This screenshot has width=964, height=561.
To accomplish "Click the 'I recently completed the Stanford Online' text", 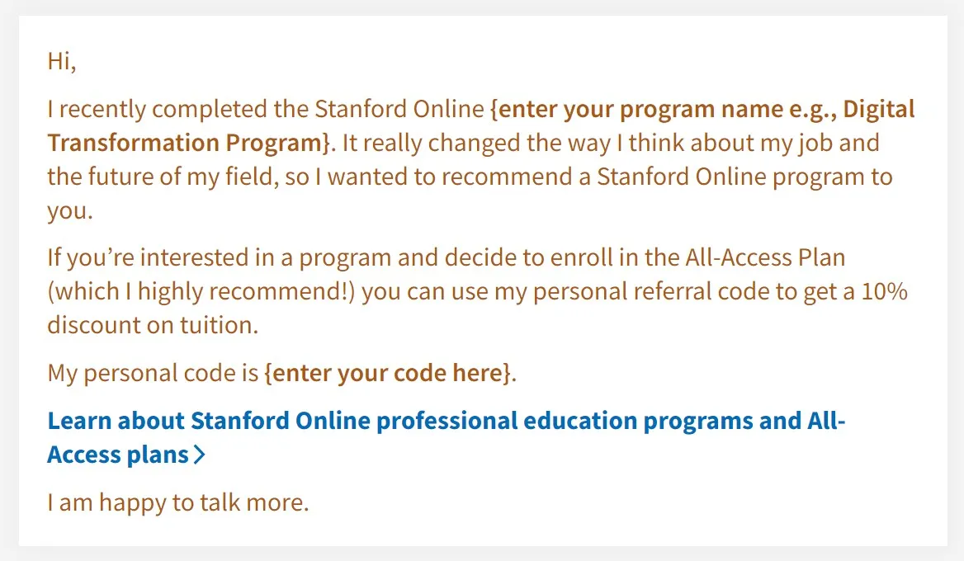I will [x=266, y=109].
